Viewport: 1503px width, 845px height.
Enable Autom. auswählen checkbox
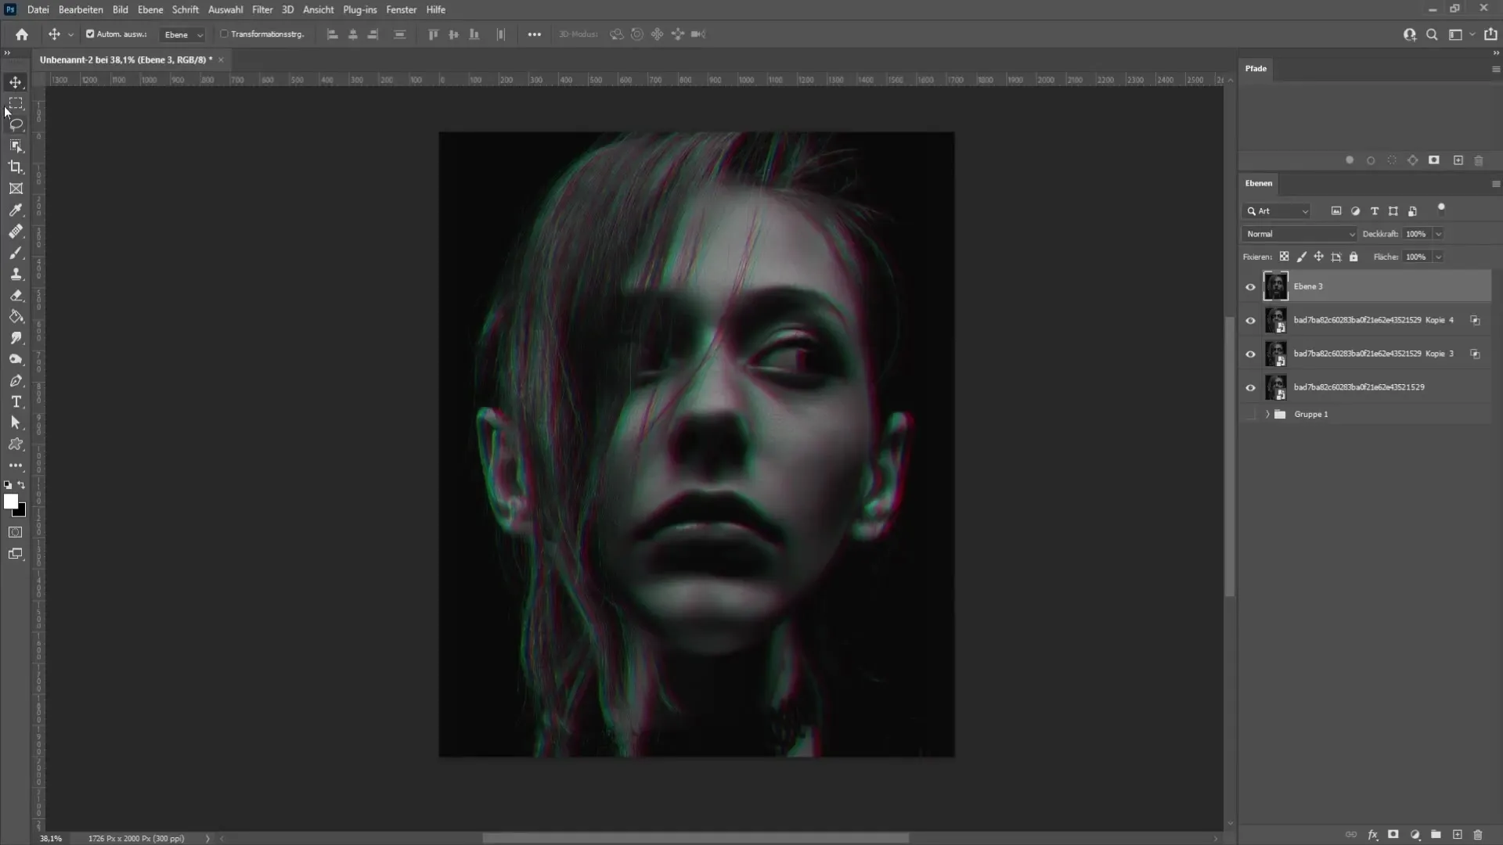click(91, 34)
